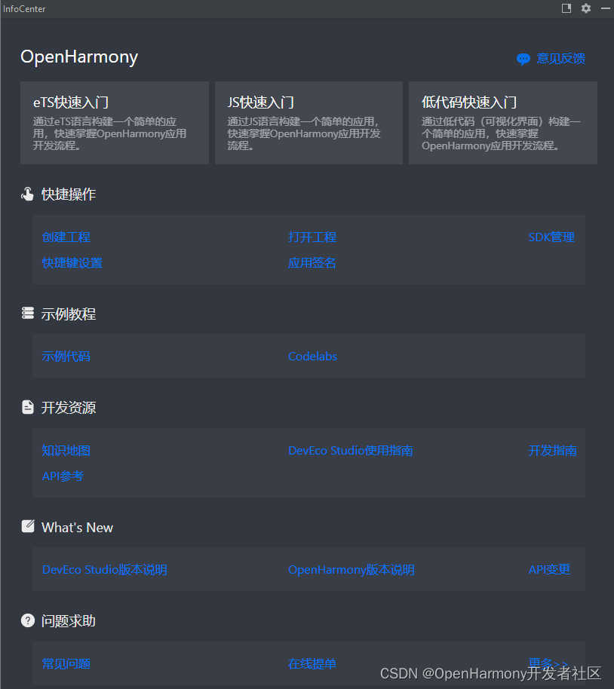Click the 低代码 card description text
The height and width of the screenshot is (689, 614).
pyautogui.click(x=501, y=133)
